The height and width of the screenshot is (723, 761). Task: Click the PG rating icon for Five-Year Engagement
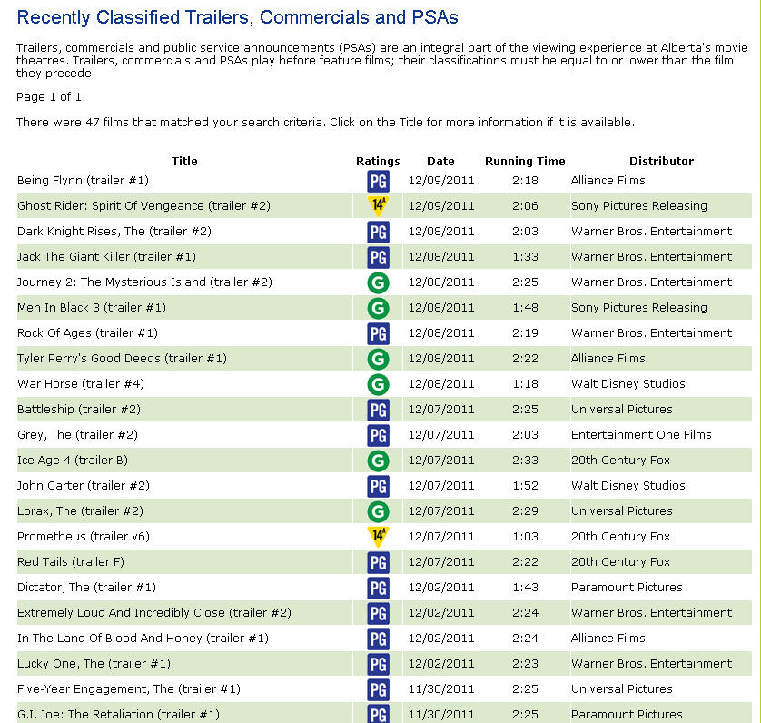coord(378,689)
